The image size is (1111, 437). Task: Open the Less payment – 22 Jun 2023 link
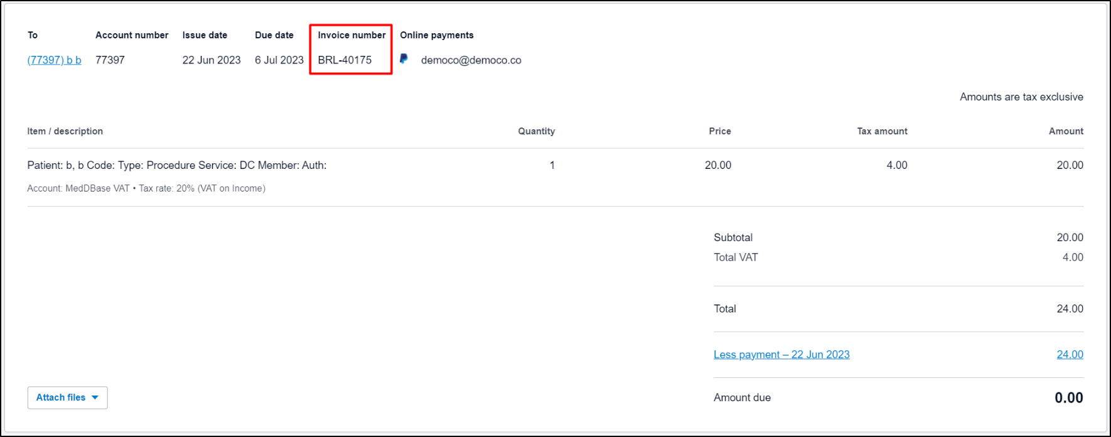coord(781,355)
